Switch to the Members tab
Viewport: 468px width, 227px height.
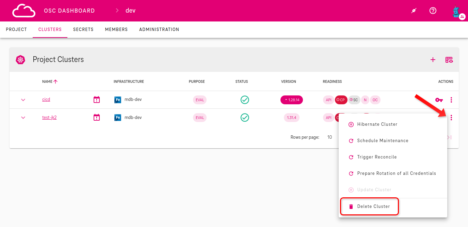(116, 30)
